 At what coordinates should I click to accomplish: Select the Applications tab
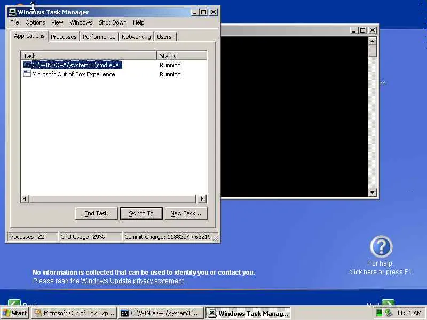coord(29,36)
